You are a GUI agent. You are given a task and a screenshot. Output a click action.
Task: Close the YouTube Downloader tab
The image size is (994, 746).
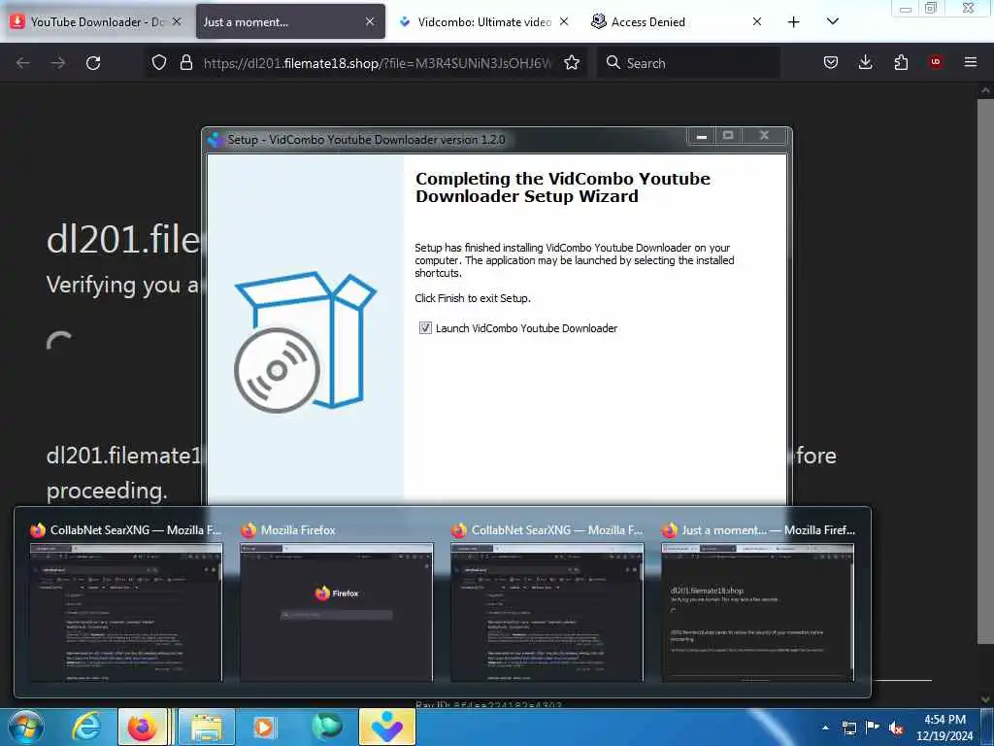[177, 21]
